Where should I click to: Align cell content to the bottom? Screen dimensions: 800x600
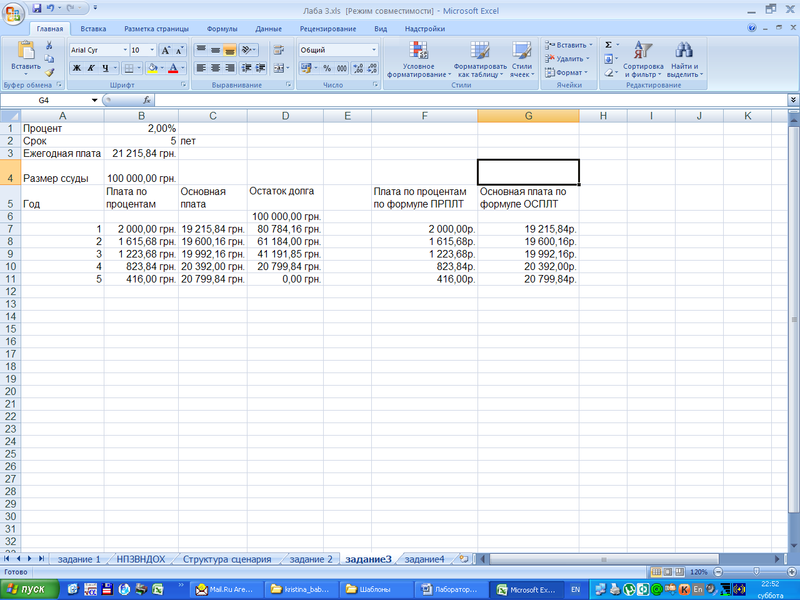pyautogui.click(x=230, y=50)
